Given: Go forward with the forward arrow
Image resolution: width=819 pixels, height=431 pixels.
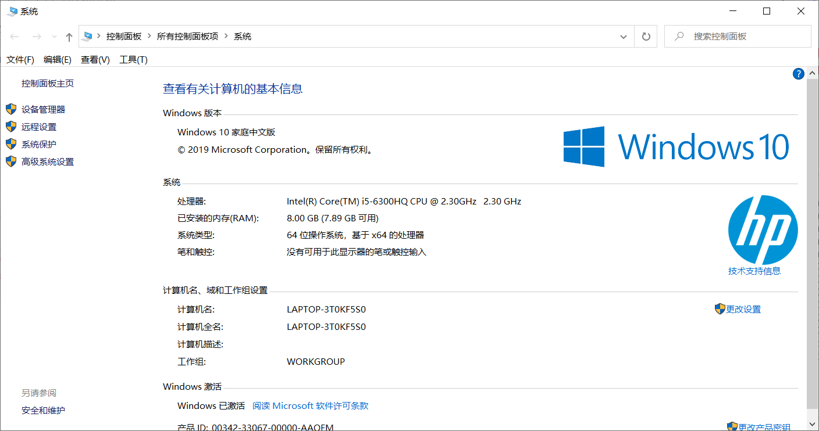Looking at the screenshot, I should (x=36, y=37).
